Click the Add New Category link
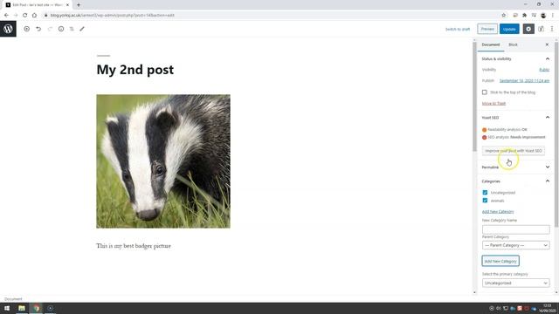559x314 pixels. tap(498, 211)
